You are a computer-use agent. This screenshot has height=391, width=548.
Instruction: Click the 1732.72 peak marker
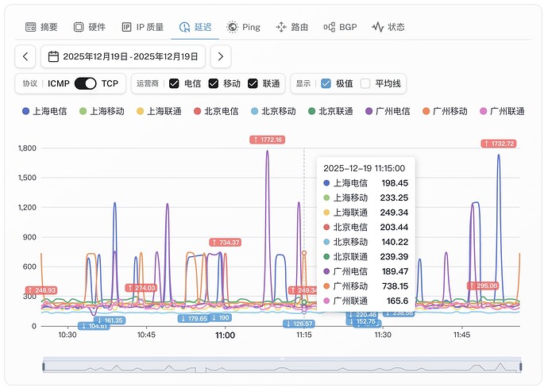point(499,144)
